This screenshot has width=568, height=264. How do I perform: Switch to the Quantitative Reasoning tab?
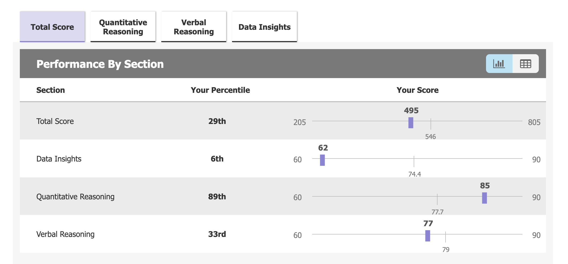pos(123,26)
